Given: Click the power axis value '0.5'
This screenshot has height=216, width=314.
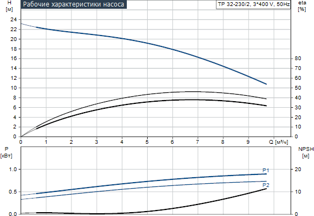Looking at the screenshot, I should pos(13,192).
